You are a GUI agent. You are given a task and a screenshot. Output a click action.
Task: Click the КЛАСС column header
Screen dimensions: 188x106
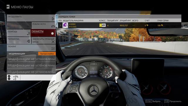tap(102, 21)
